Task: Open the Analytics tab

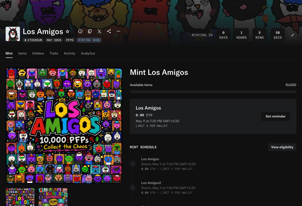Action: click(x=88, y=53)
